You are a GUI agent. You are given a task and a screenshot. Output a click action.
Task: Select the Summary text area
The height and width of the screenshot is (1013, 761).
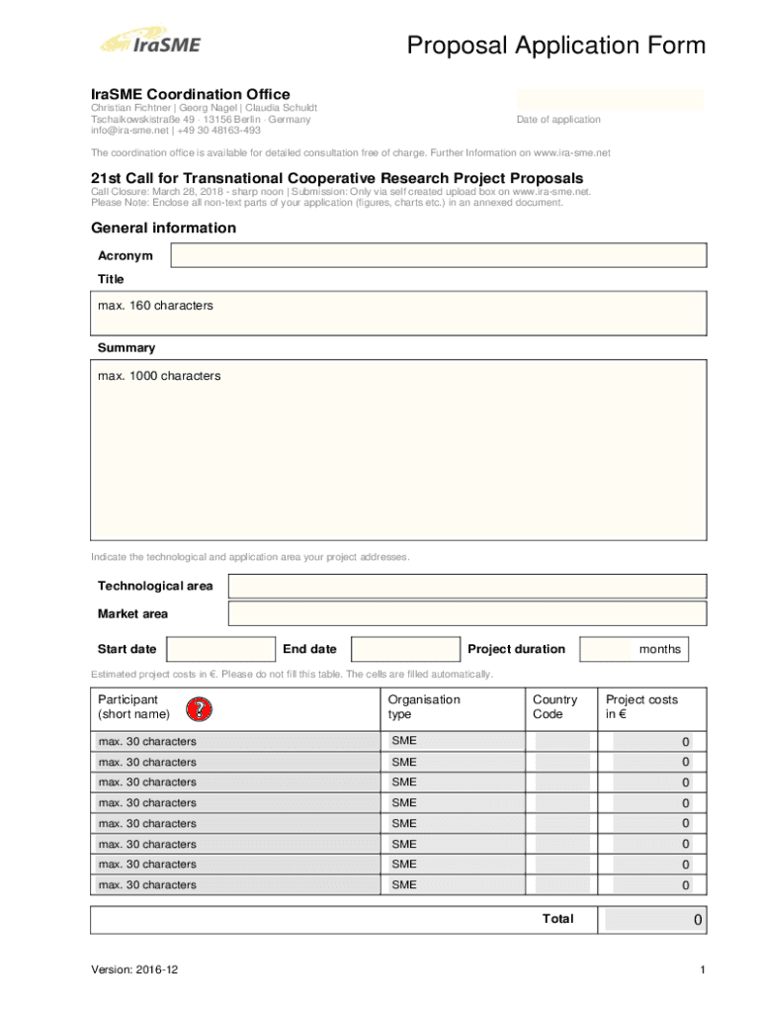399,450
